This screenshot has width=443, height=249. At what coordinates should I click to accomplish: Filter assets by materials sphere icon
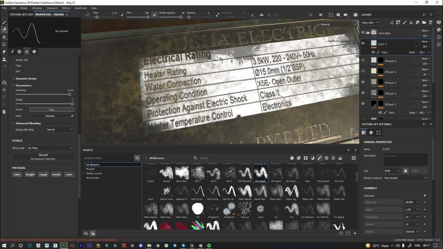292,158
